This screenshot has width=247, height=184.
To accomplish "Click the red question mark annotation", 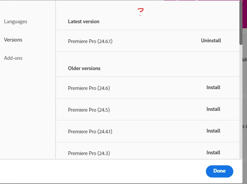I will point(141,13).
